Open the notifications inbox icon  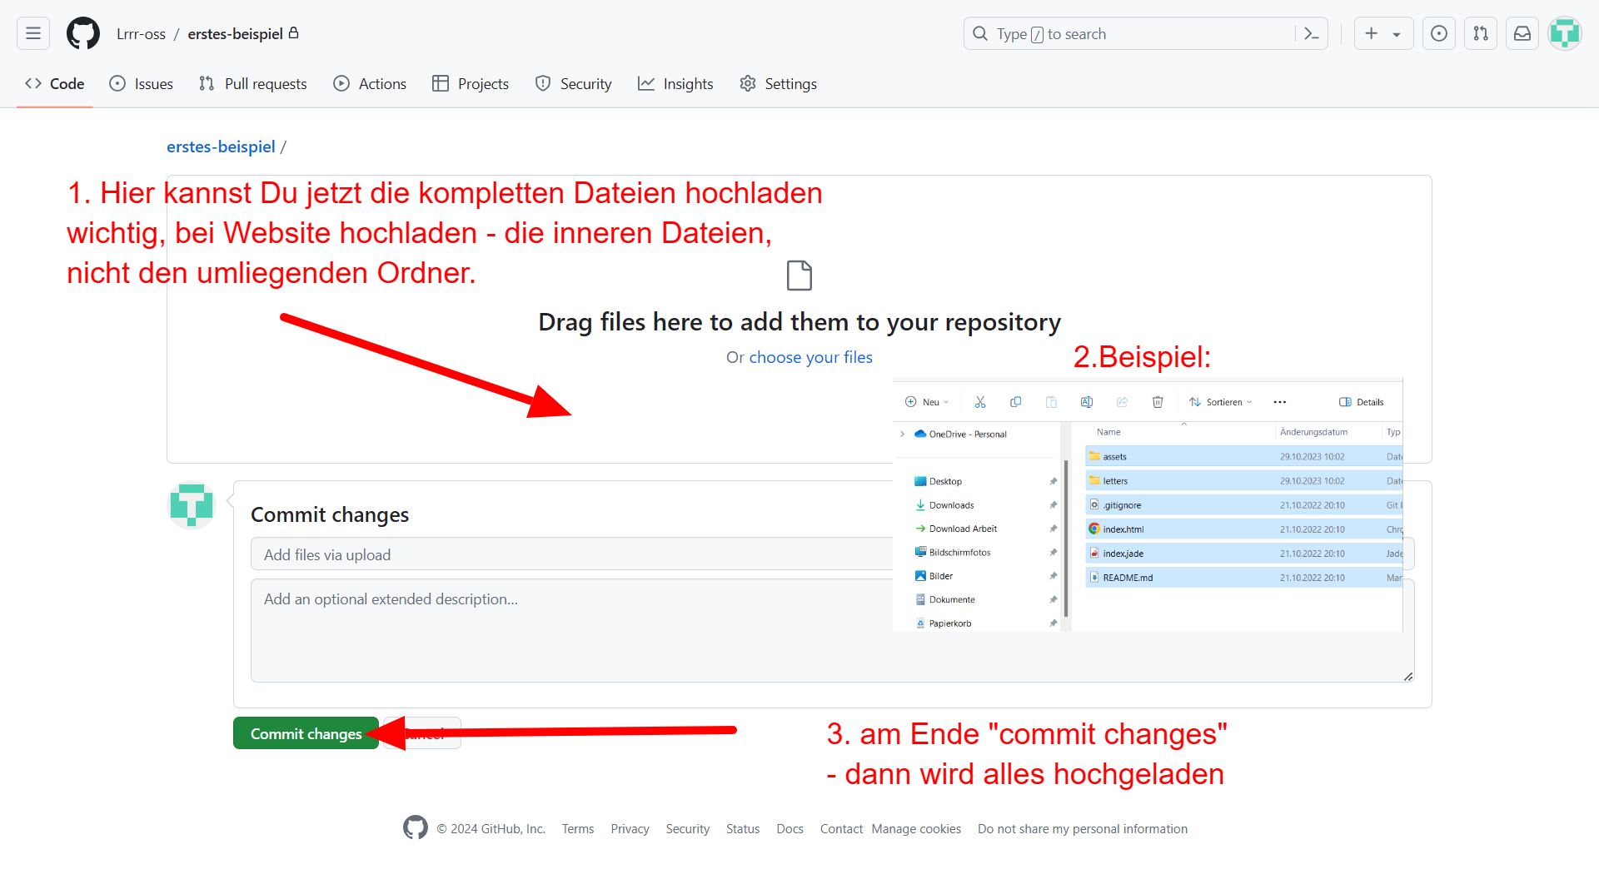pyautogui.click(x=1522, y=33)
